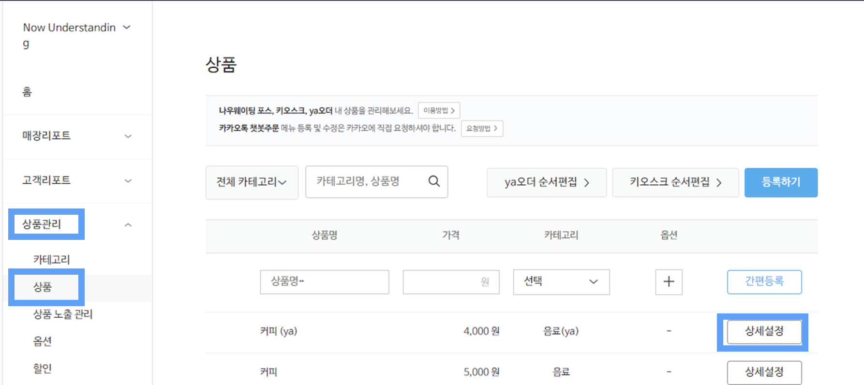The height and width of the screenshot is (385, 864).
Task: Open 상품 submenu item
Action: 43,287
